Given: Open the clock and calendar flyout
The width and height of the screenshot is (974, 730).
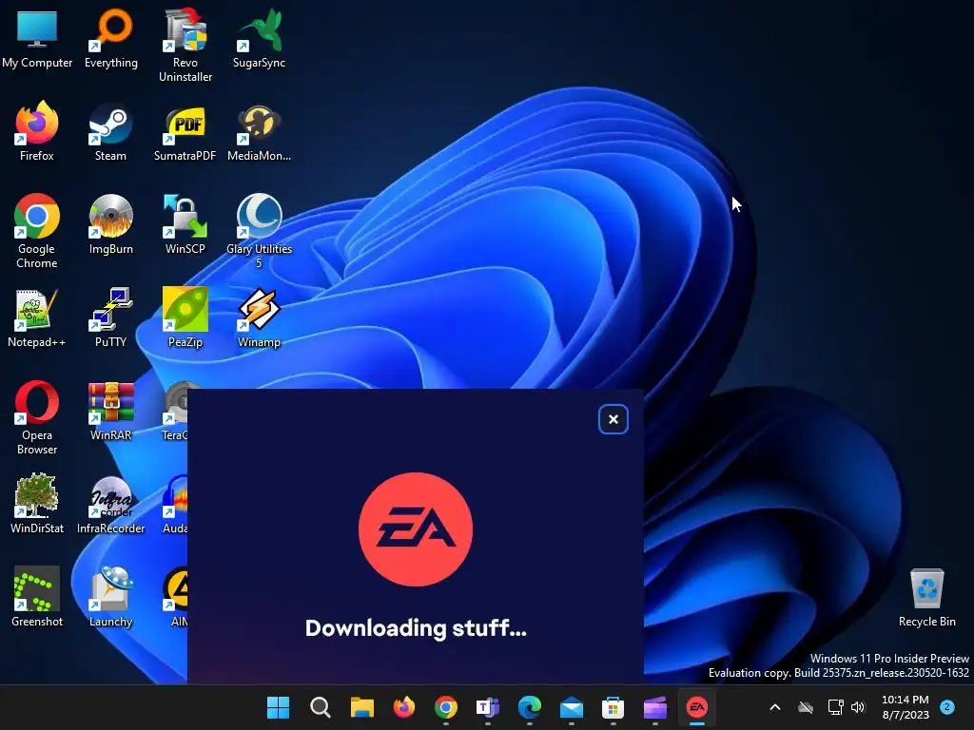Looking at the screenshot, I should coord(906,707).
